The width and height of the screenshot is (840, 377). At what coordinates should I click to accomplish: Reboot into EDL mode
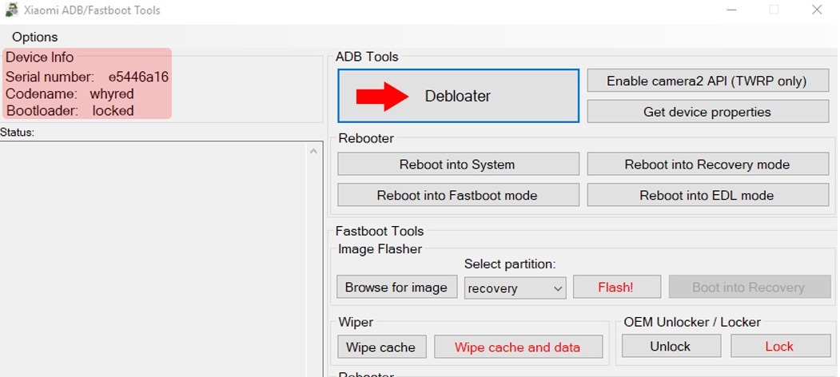[x=707, y=195]
